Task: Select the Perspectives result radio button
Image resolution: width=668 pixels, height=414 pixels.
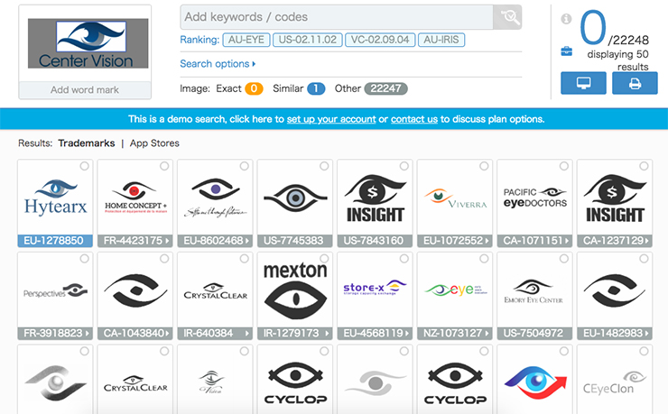Action: click(x=84, y=258)
